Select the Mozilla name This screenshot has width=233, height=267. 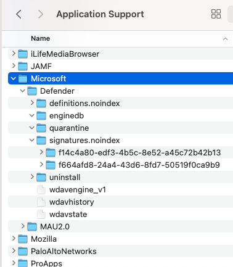(x=44, y=239)
